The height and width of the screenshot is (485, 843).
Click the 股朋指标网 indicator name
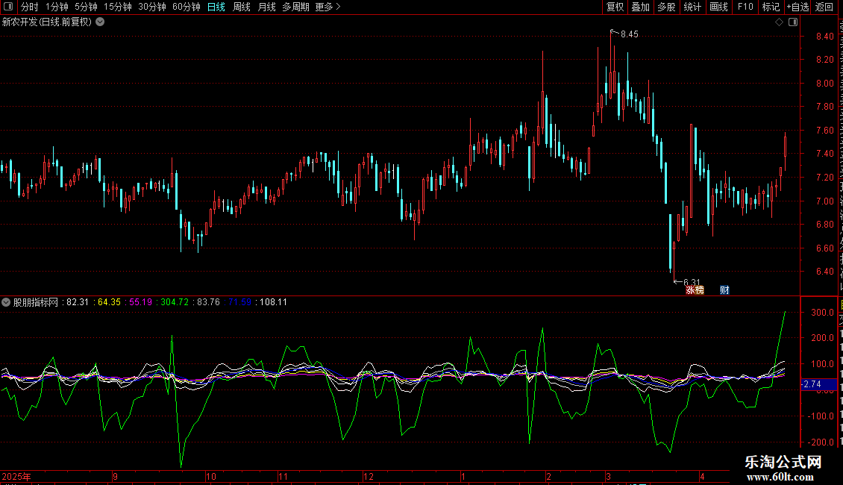point(36,302)
